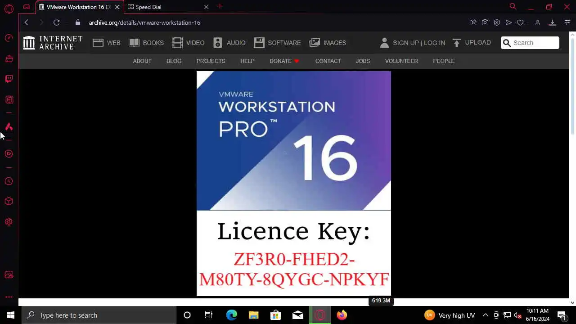
Task: Open the IMAGES media menu
Action: tap(328, 43)
